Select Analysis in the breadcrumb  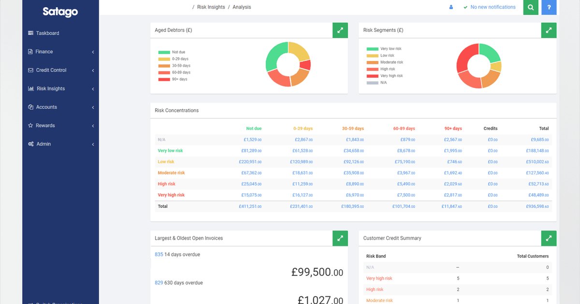242,7
